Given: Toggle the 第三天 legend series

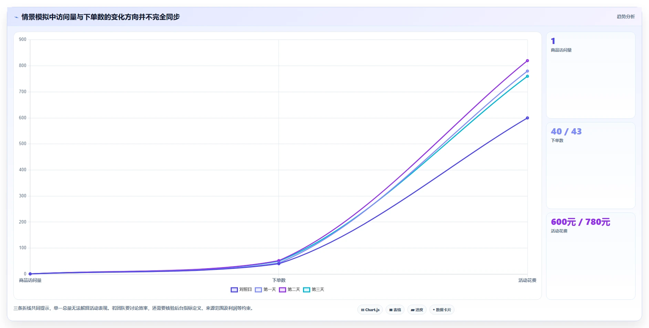Looking at the screenshot, I should pos(314,289).
